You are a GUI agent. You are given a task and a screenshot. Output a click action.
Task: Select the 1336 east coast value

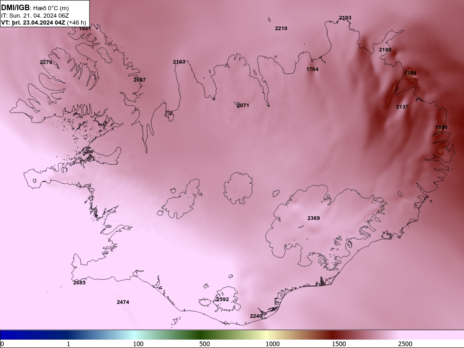pos(441,127)
